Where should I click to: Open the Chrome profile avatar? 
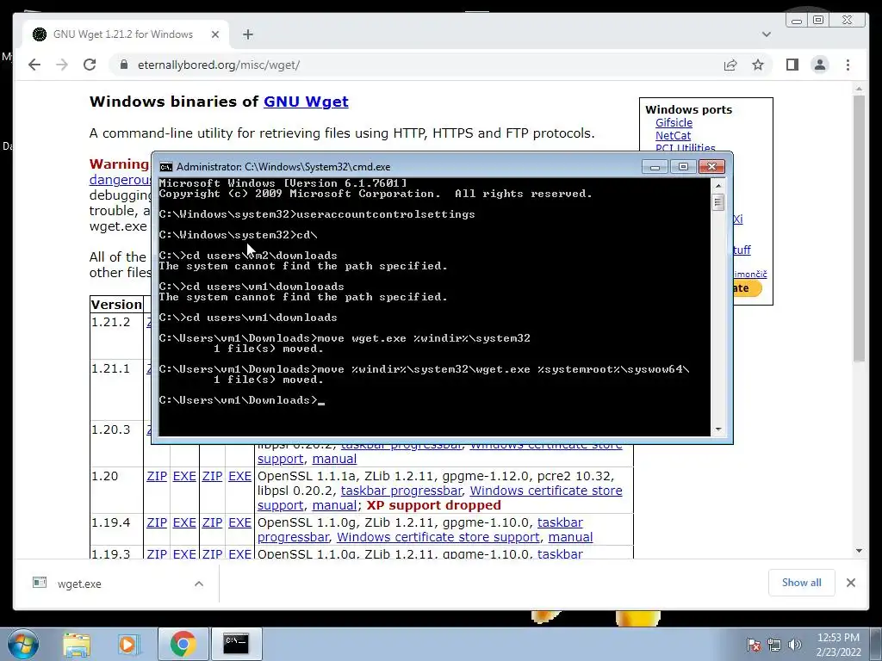click(x=820, y=65)
